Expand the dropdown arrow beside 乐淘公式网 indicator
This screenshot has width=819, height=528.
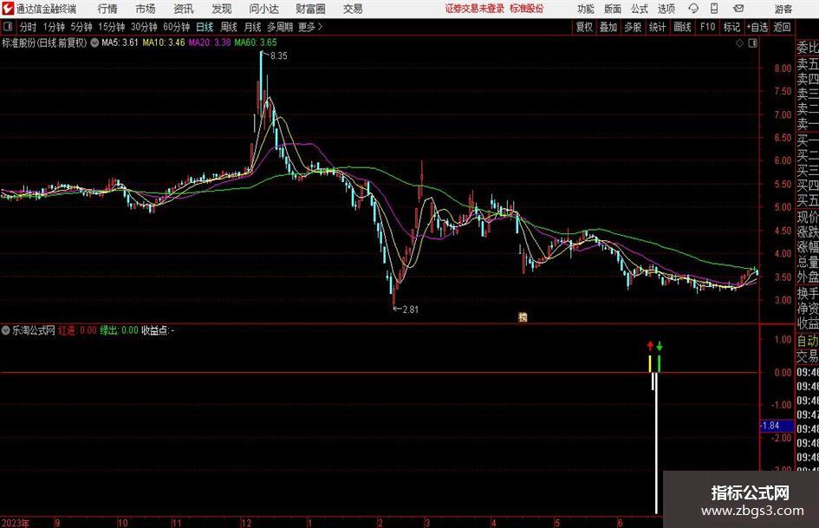point(6,330)
